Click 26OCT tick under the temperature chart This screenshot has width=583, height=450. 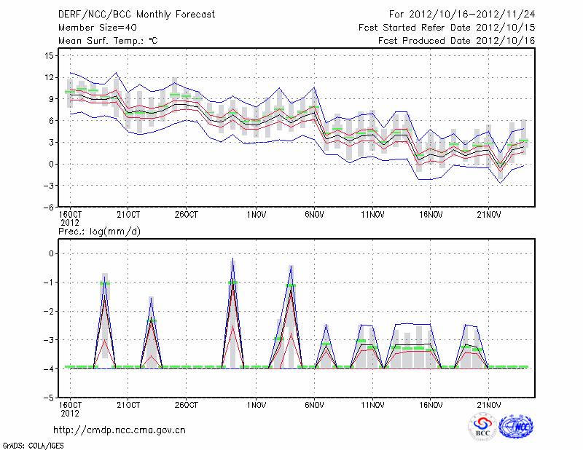[x=186, y=215]
